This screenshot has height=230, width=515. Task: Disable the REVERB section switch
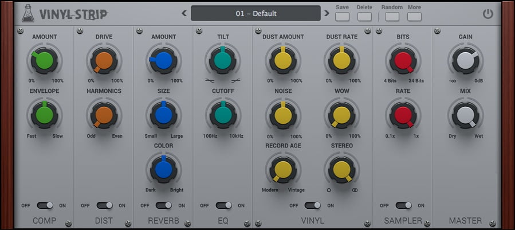pos(163,205)
